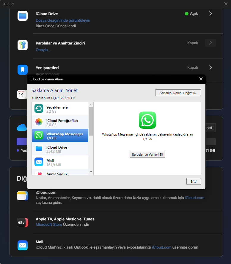Click Kullanılabilir: 41,69 GB / 50 GB text
Viewport: 231px width, 264px height.
coord(53,98)
